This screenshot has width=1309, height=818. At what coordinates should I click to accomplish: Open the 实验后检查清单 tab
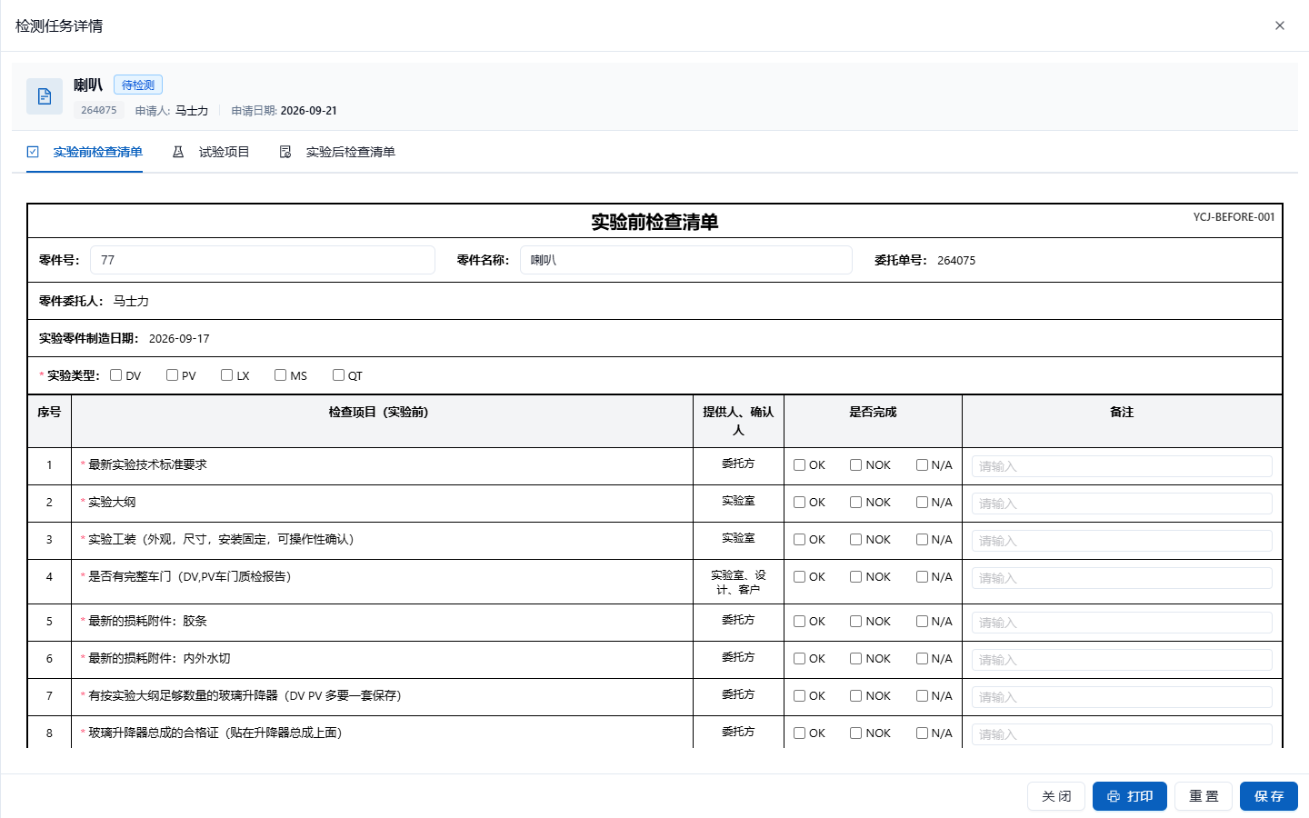pyautogui.click(x=350, y=152)
